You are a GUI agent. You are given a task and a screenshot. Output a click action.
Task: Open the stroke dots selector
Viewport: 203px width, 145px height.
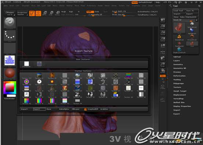tap(10, 36)
